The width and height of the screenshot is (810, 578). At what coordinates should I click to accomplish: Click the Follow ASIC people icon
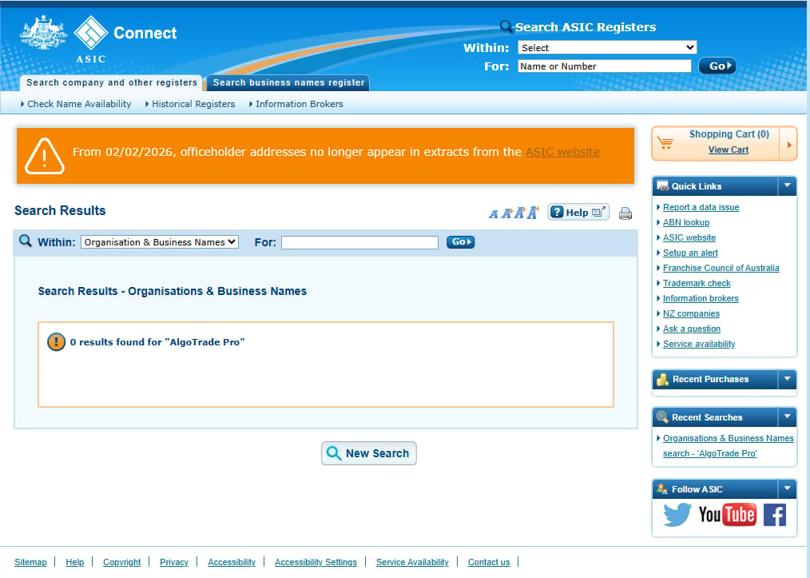pos(662,488)
